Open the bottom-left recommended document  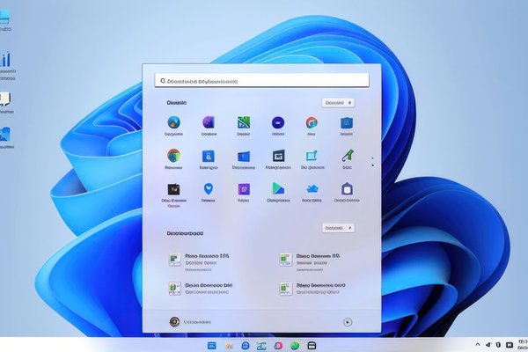pos(201,289)
